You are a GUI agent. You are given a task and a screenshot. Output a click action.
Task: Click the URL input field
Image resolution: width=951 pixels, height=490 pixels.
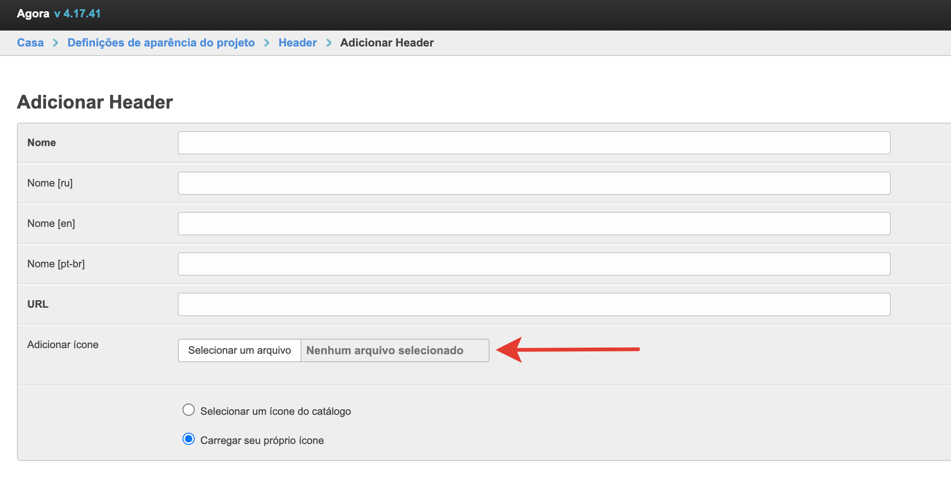tap(534, 304)
